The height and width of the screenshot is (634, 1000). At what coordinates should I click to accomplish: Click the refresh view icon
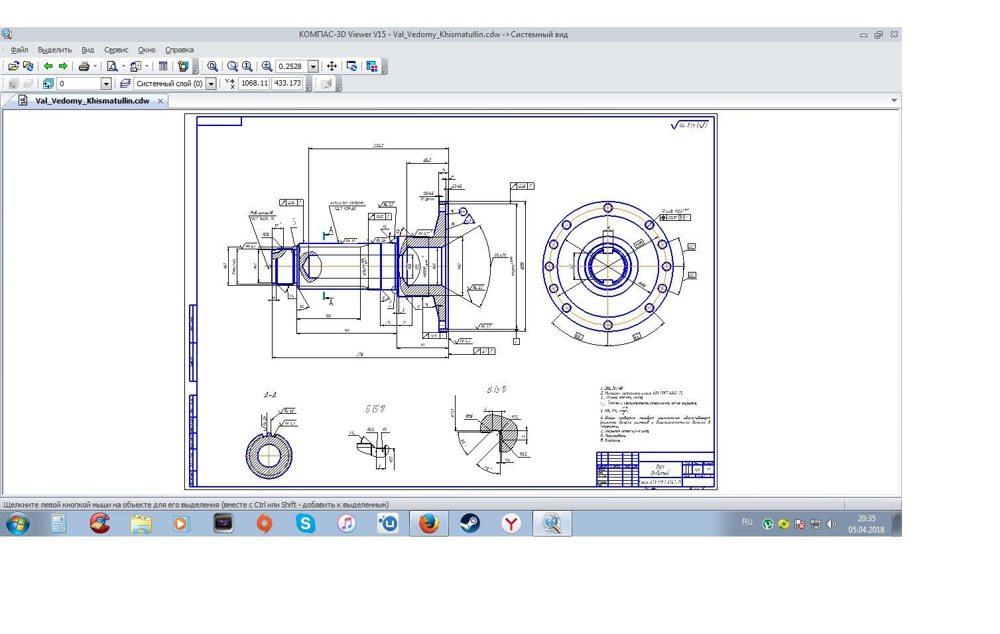[352, 66]
